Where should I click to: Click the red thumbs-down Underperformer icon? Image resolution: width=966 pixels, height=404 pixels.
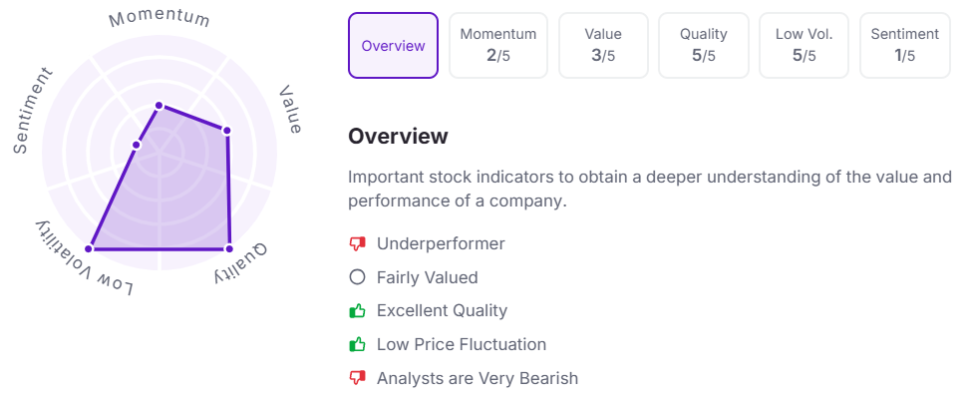click(357, 244)
